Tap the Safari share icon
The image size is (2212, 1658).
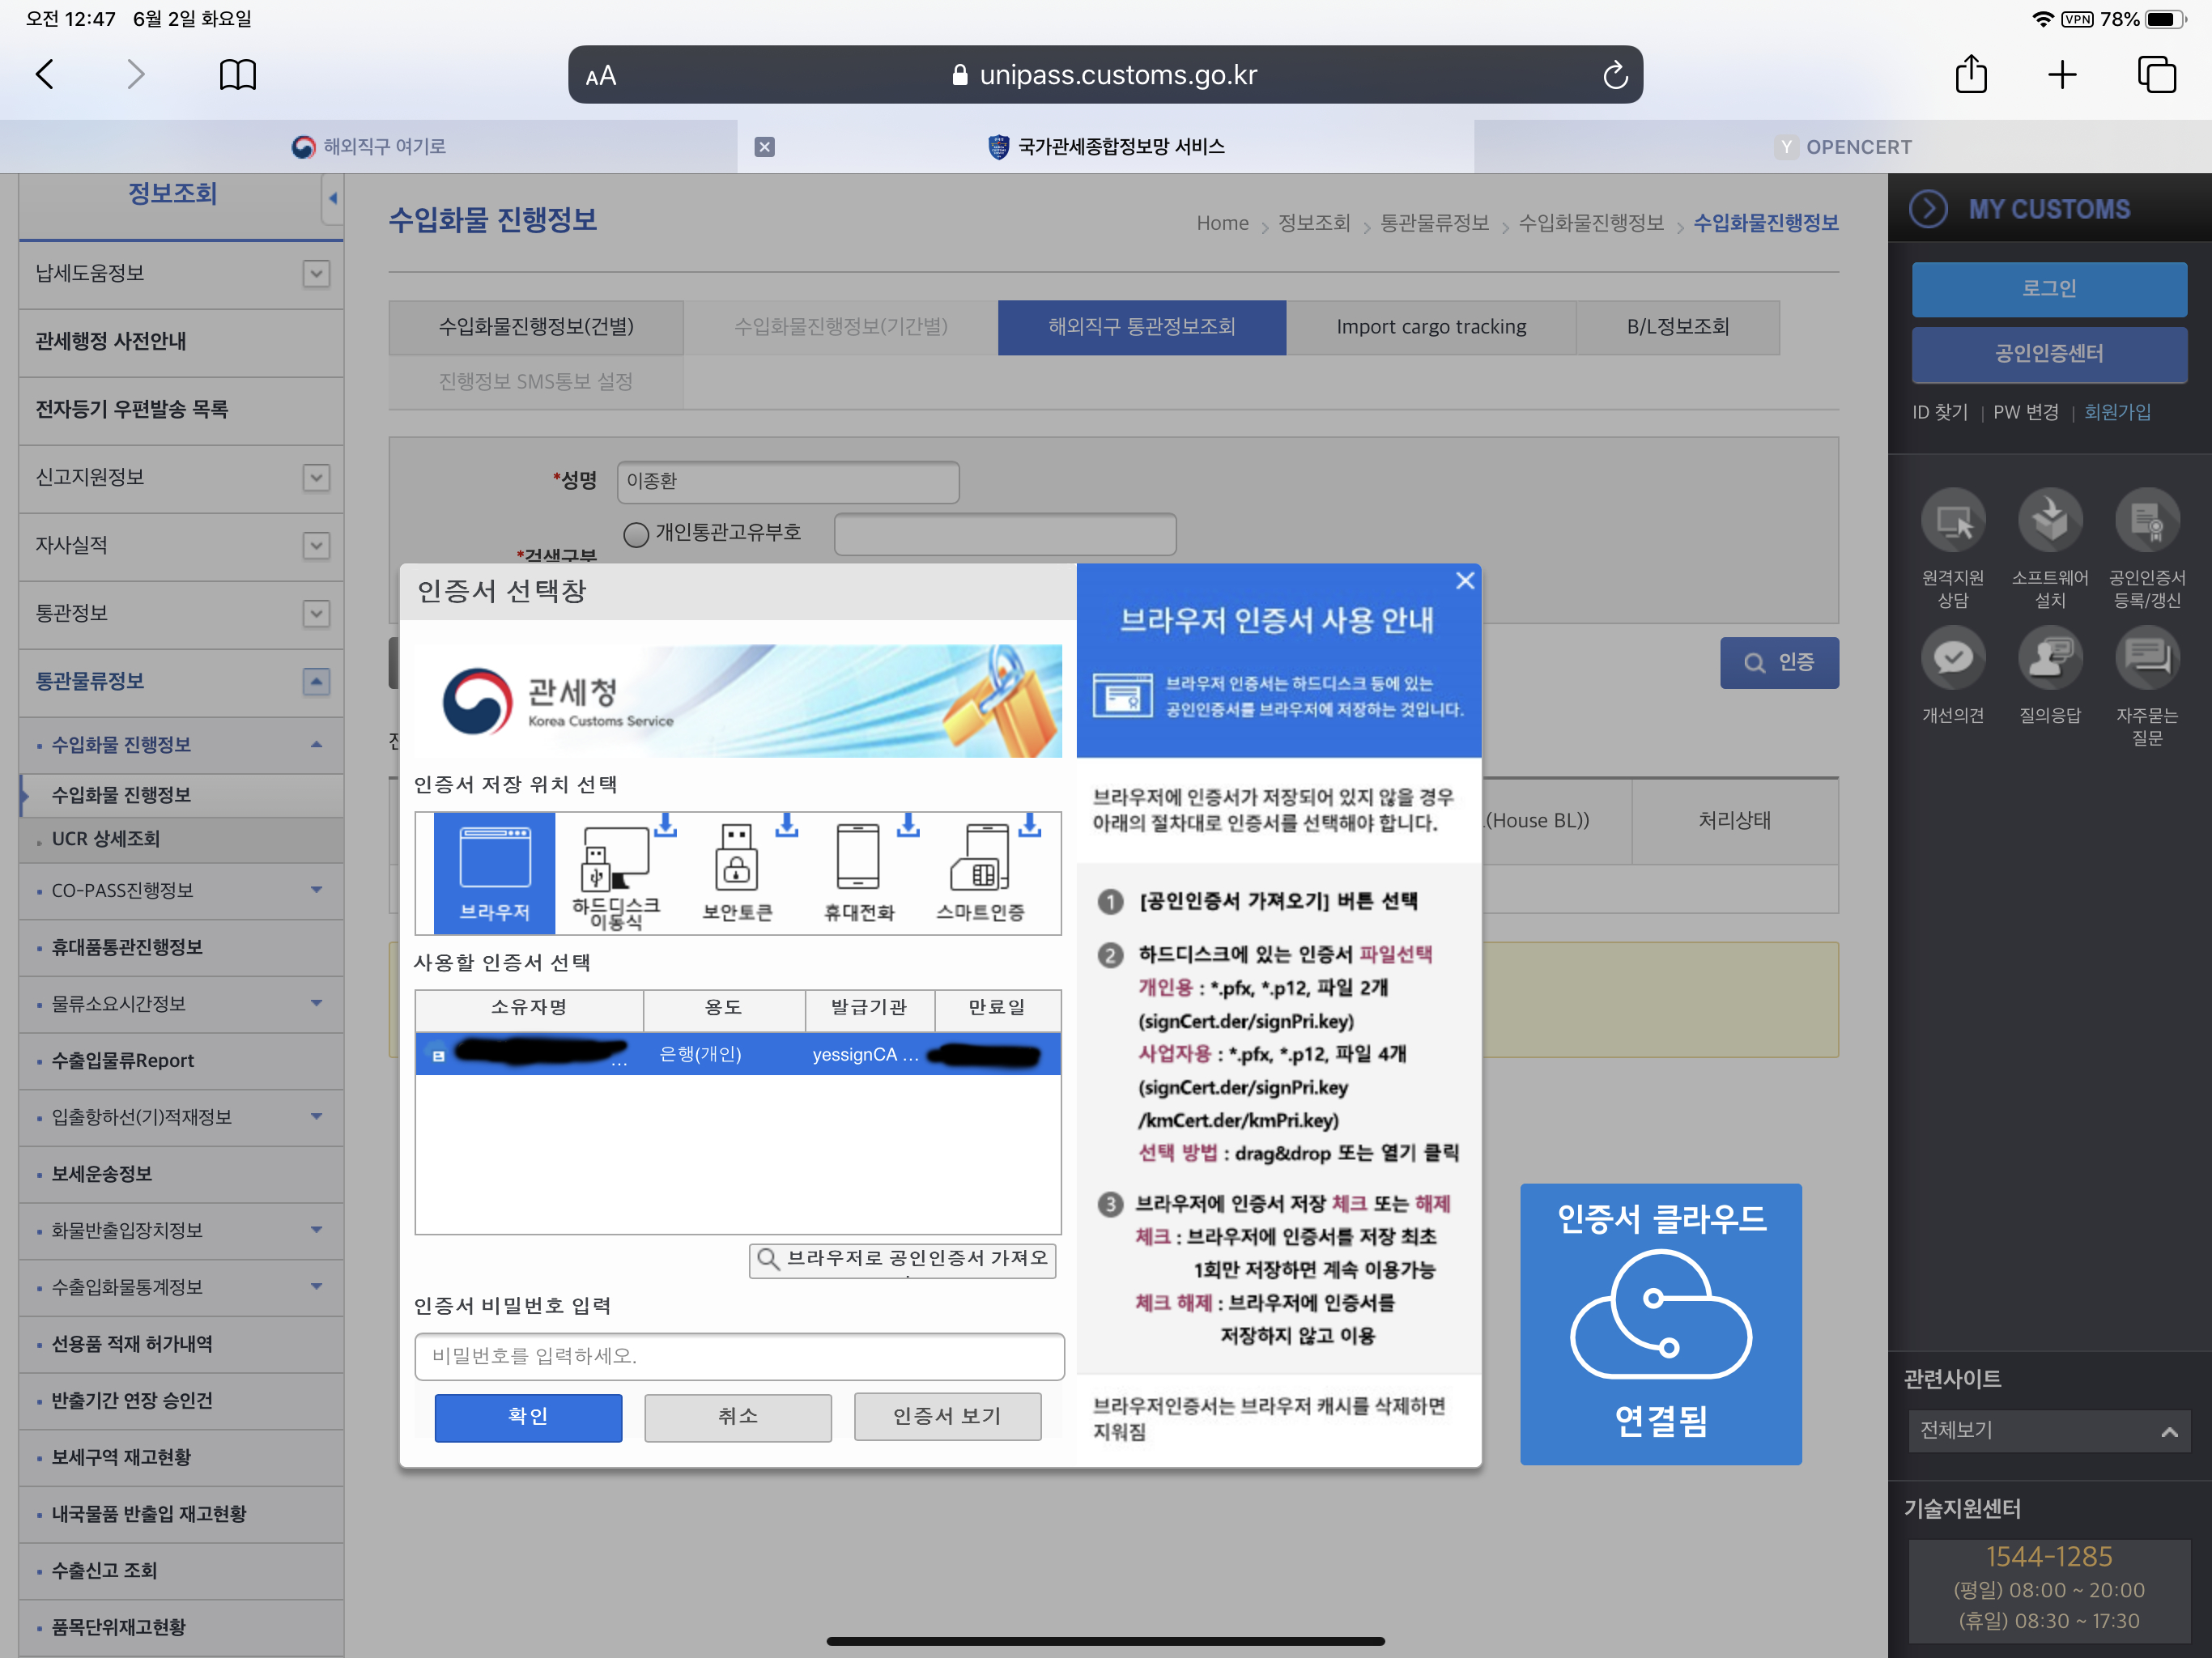pyautogui.click(x=1971, y=75)
